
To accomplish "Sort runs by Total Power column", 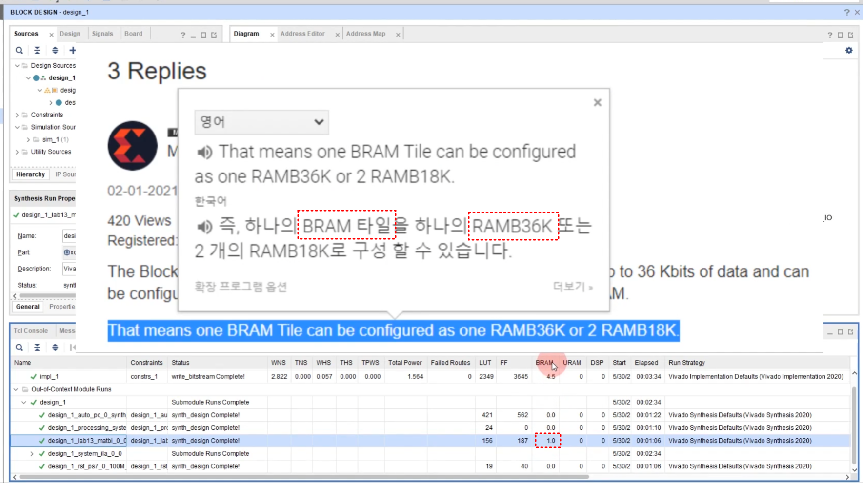I will [x=405, y=363].
